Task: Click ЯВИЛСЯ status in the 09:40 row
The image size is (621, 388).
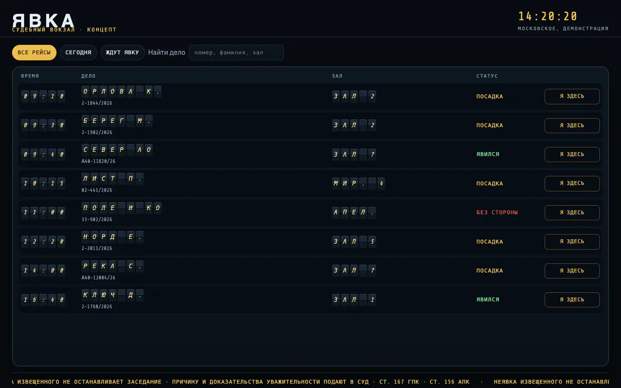Action: [488, 154]
